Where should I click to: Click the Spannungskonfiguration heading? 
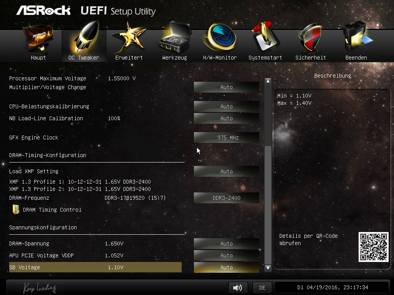coord(43,227)
